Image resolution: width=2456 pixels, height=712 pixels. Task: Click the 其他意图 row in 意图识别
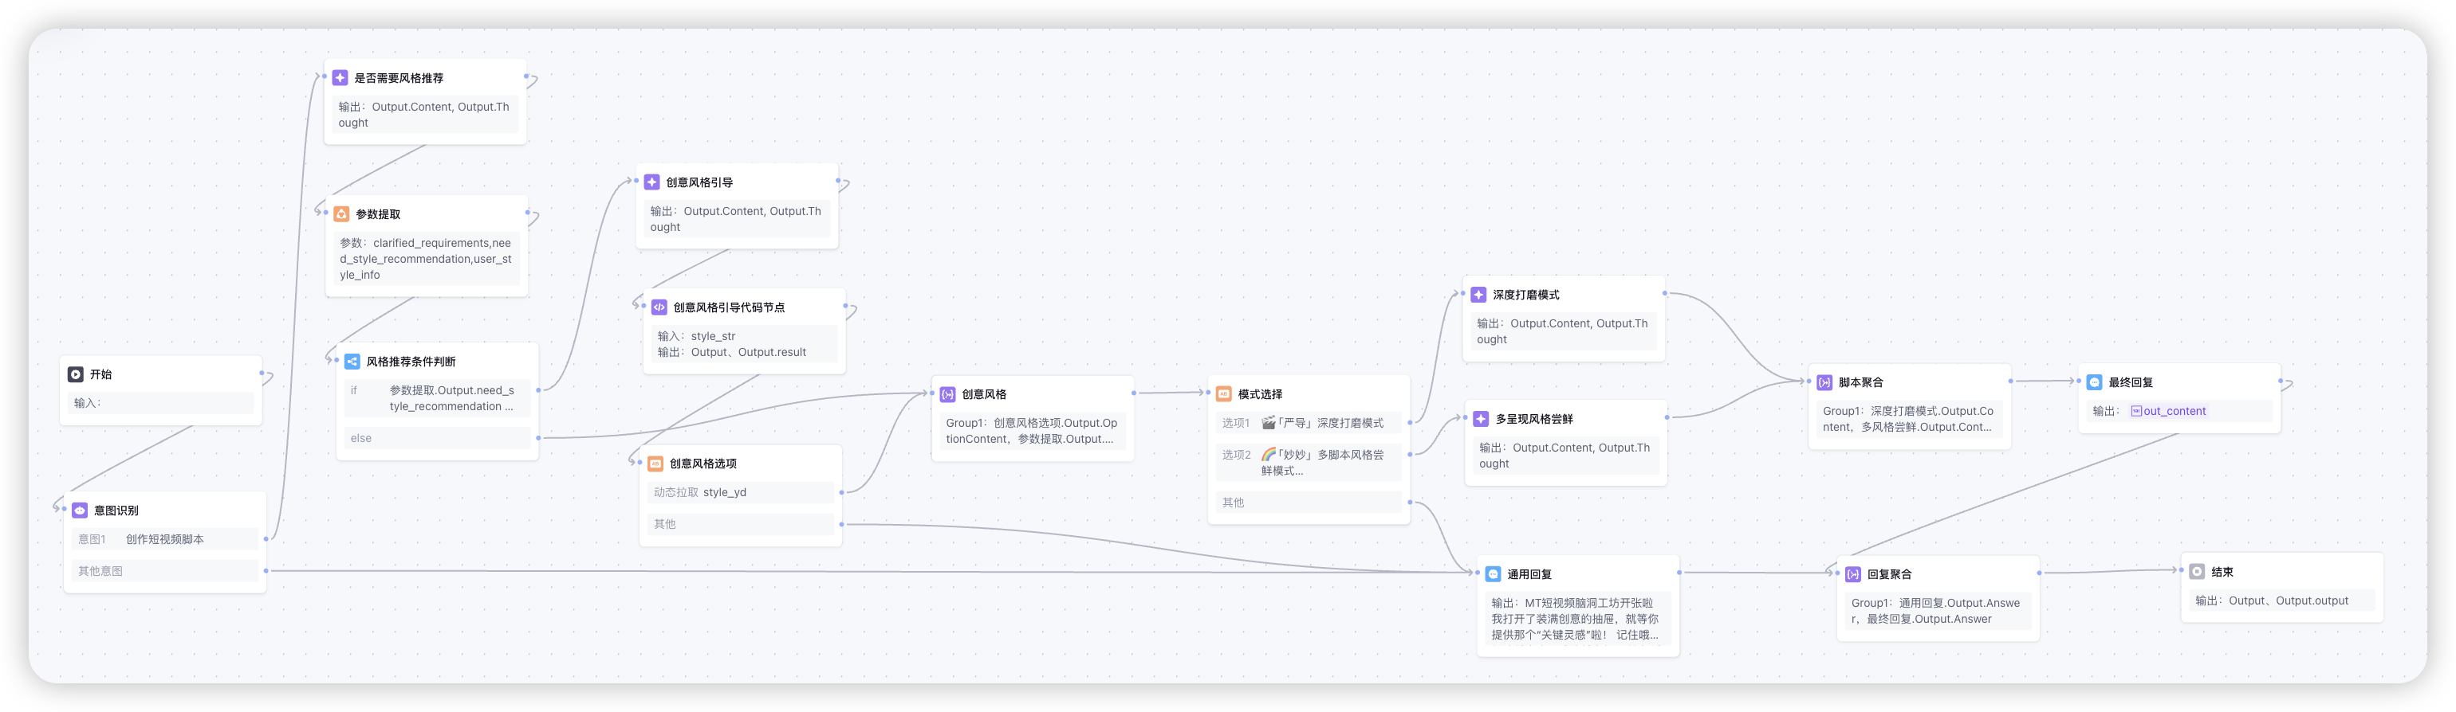(x=165, y=571)
